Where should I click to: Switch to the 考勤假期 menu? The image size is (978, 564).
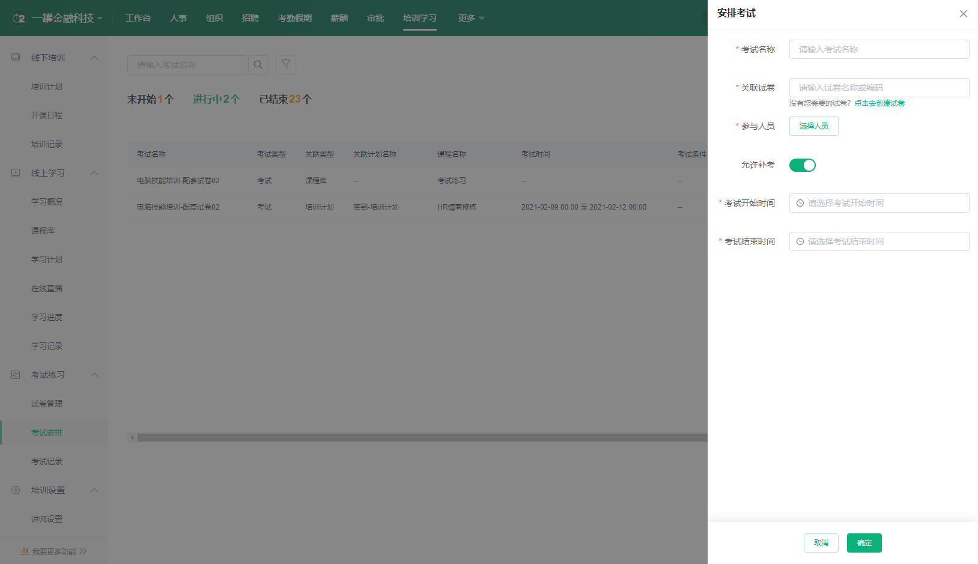coord(295,18)
